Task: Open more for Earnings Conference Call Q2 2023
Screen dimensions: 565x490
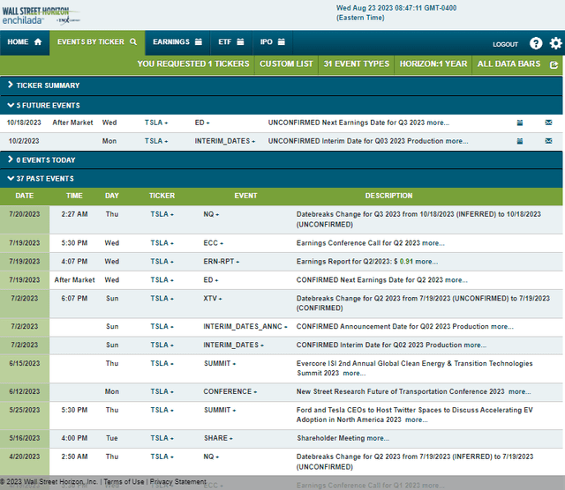Action: point(433,243)
